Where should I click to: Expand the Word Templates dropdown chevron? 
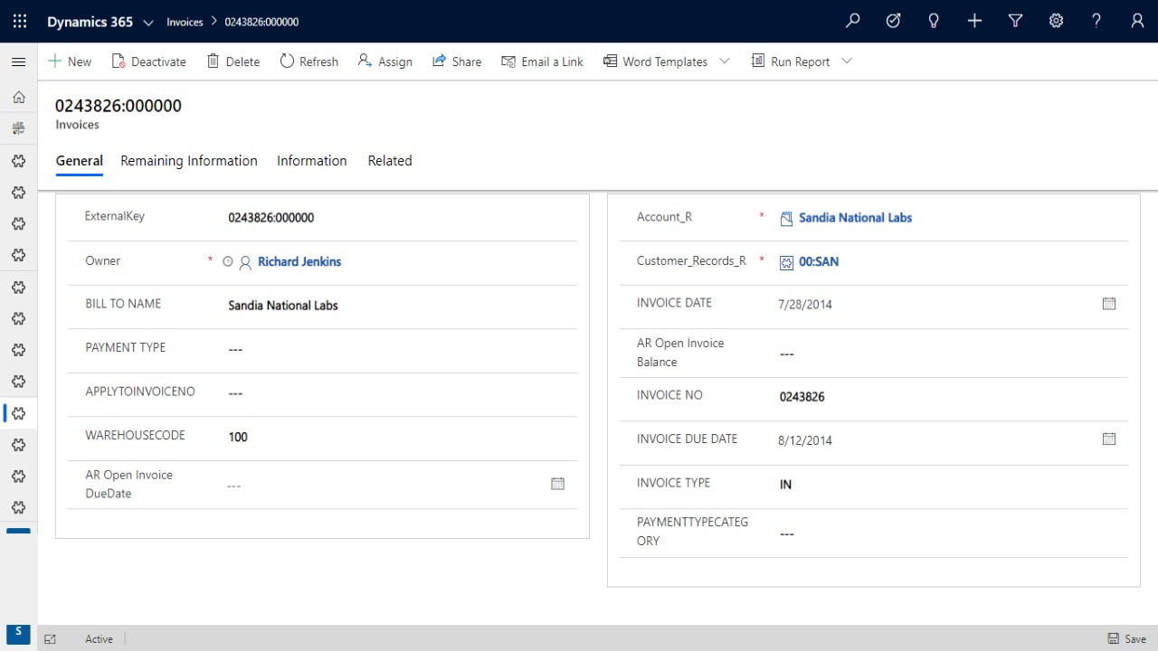725,61
